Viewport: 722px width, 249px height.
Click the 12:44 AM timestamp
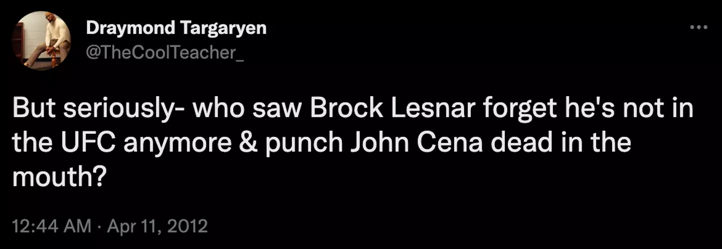point(52,226)
